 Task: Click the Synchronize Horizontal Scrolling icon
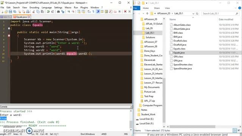pyautogui.click(x=83, y=12)
